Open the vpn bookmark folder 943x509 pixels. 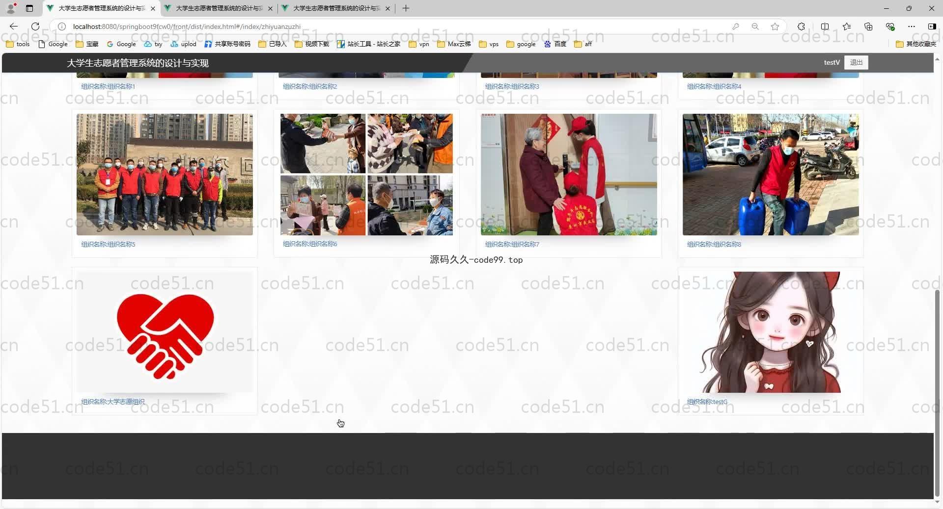coord(419,44)
